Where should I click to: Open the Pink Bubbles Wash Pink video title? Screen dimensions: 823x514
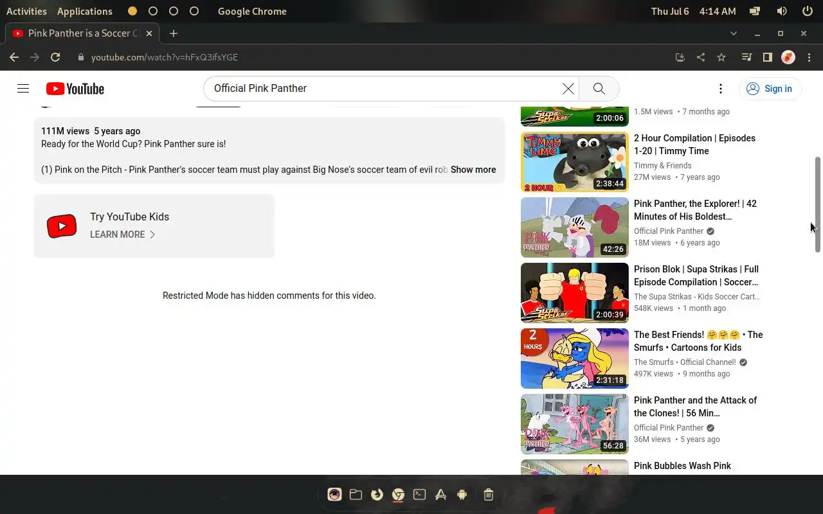coord(682,466)
